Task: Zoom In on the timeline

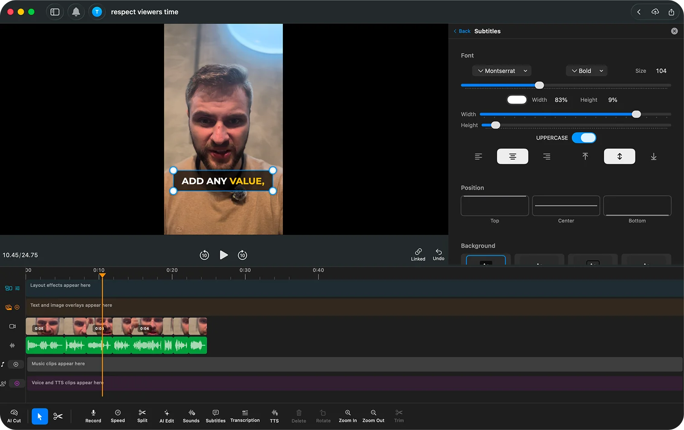Action: pyautogui.click(x=348, y=416)
